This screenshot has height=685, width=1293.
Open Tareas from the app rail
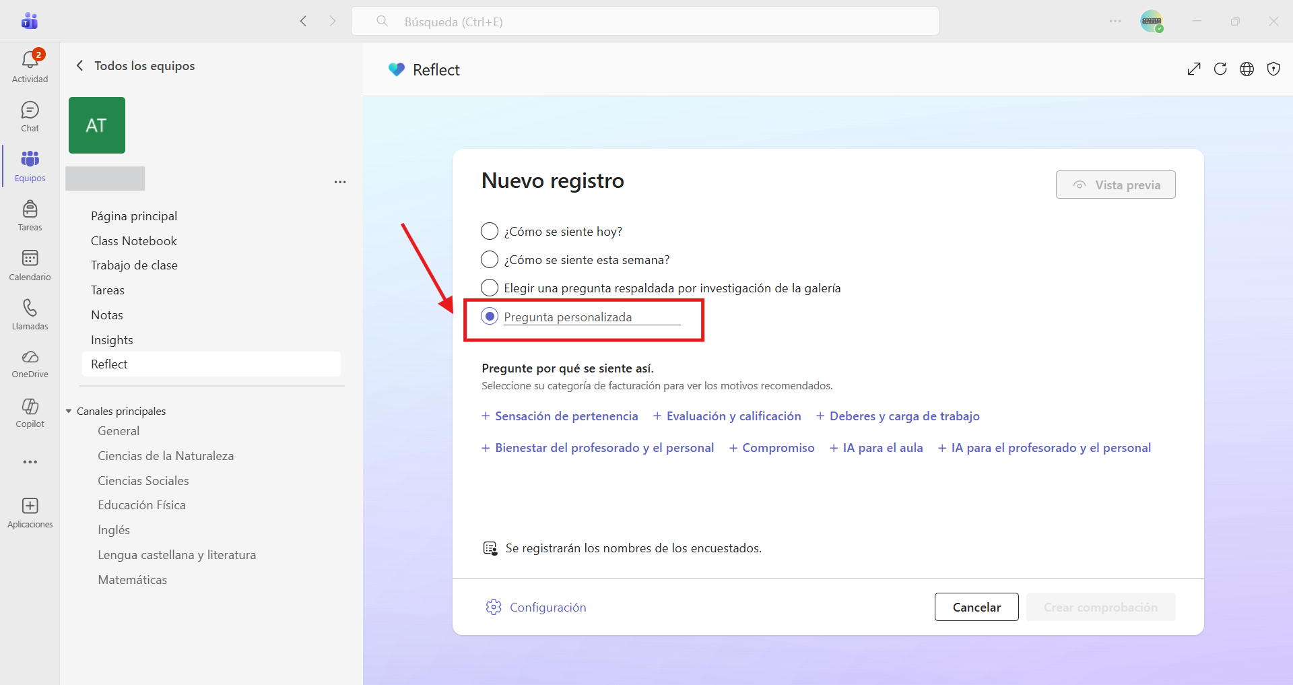click(x=30, y=216)
